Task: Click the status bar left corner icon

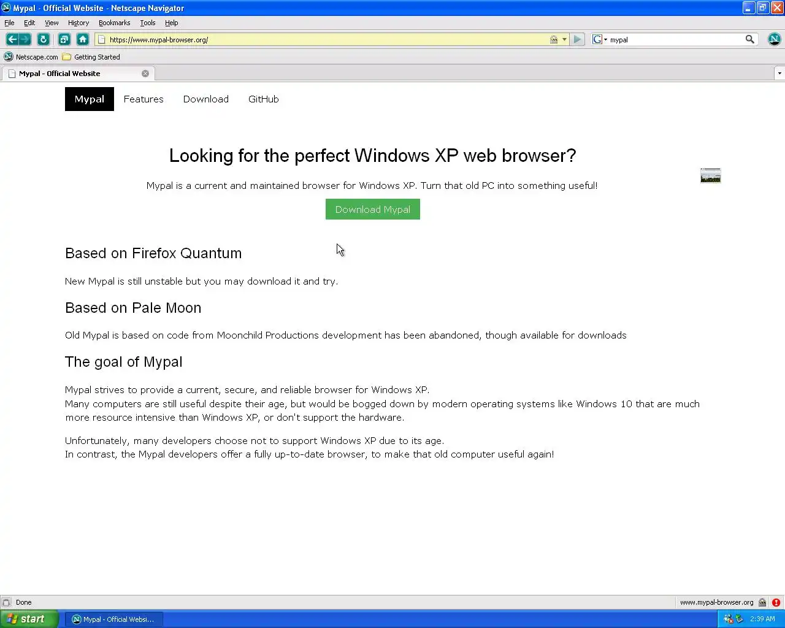Action: coord(6,602)
